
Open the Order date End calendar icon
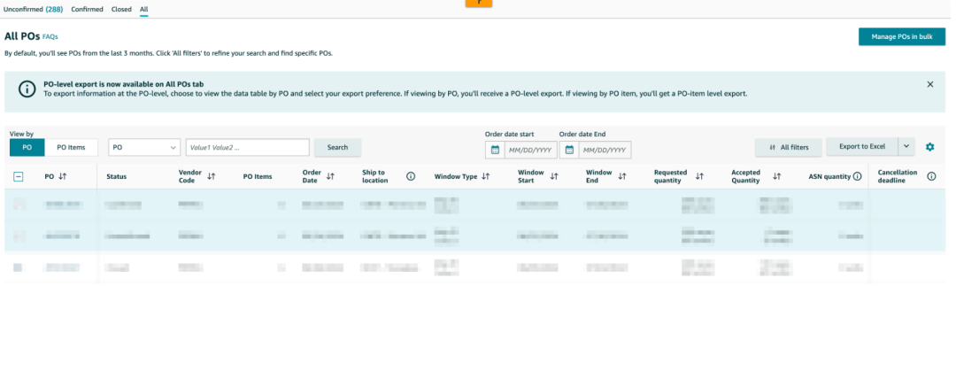point(569,150)
